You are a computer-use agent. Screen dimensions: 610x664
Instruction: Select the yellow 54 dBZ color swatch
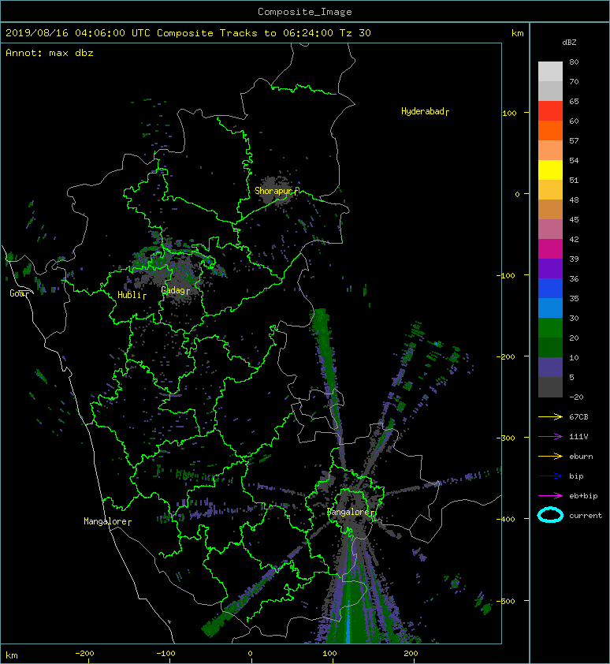point(550,170)
